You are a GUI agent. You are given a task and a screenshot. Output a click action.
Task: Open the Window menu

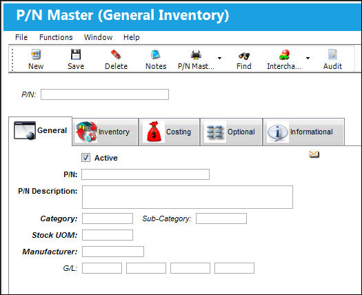click(99, 37)
